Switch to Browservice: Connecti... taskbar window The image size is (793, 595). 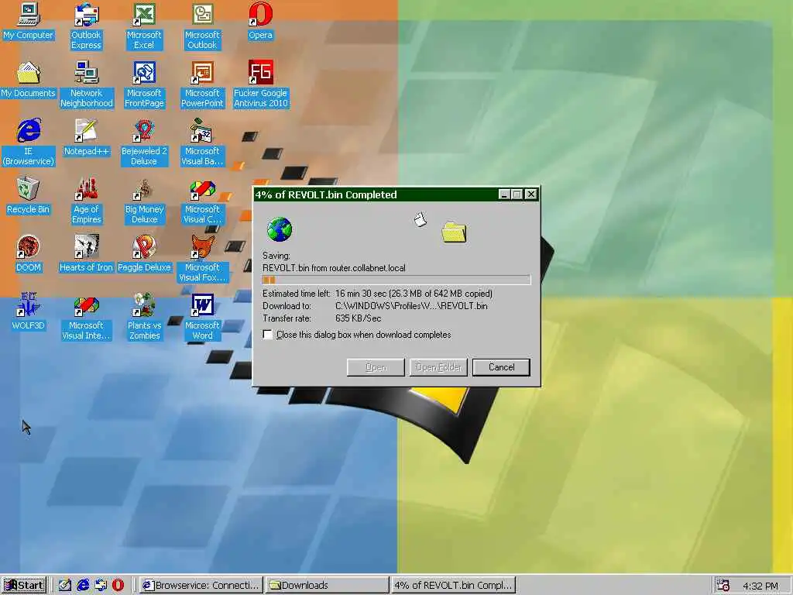click(x=201, y=586)
